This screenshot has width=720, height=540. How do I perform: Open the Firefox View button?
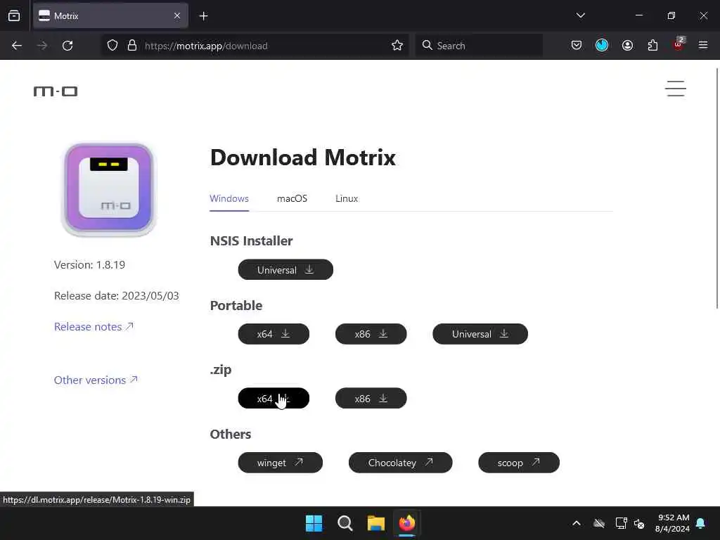pyautogui.click(x=14, y=16)
